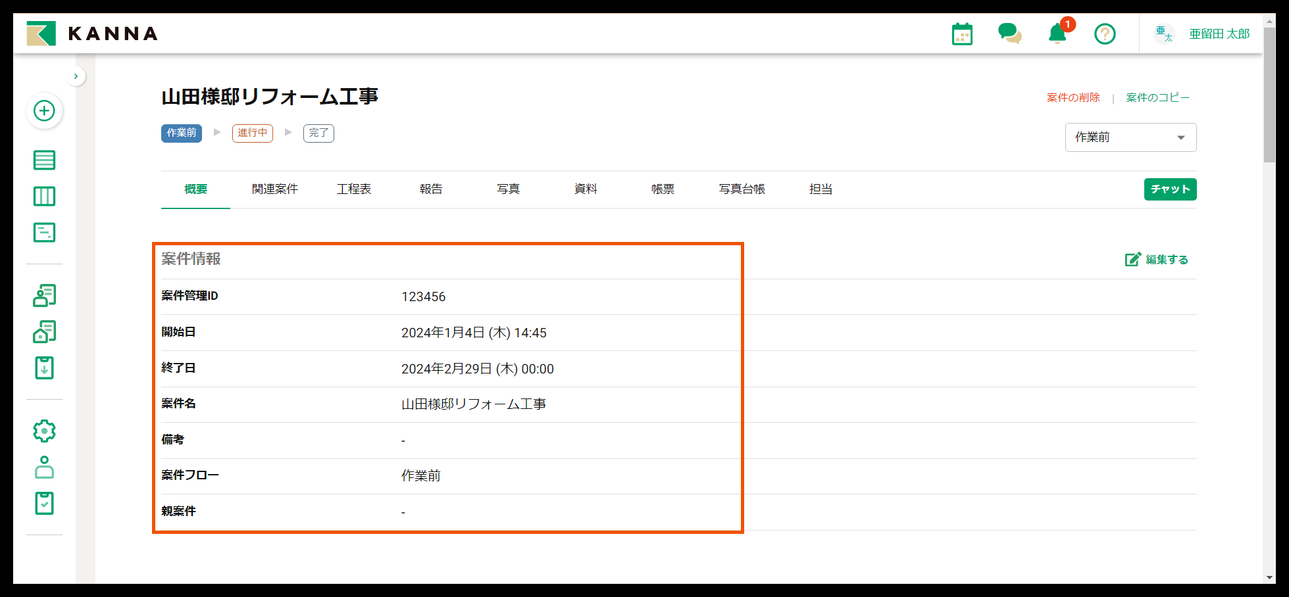Select the 進行中 status chip
The height and width of the screenshot is (597, 1289).
pyautogui.click(x=252, y=133)
